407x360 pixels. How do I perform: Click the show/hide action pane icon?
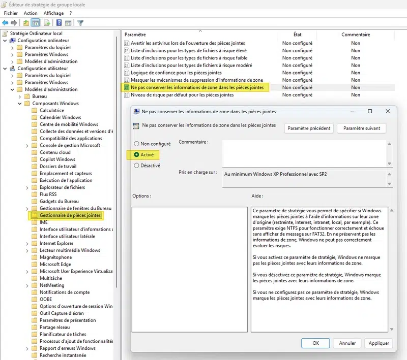[x=68, y=23]
